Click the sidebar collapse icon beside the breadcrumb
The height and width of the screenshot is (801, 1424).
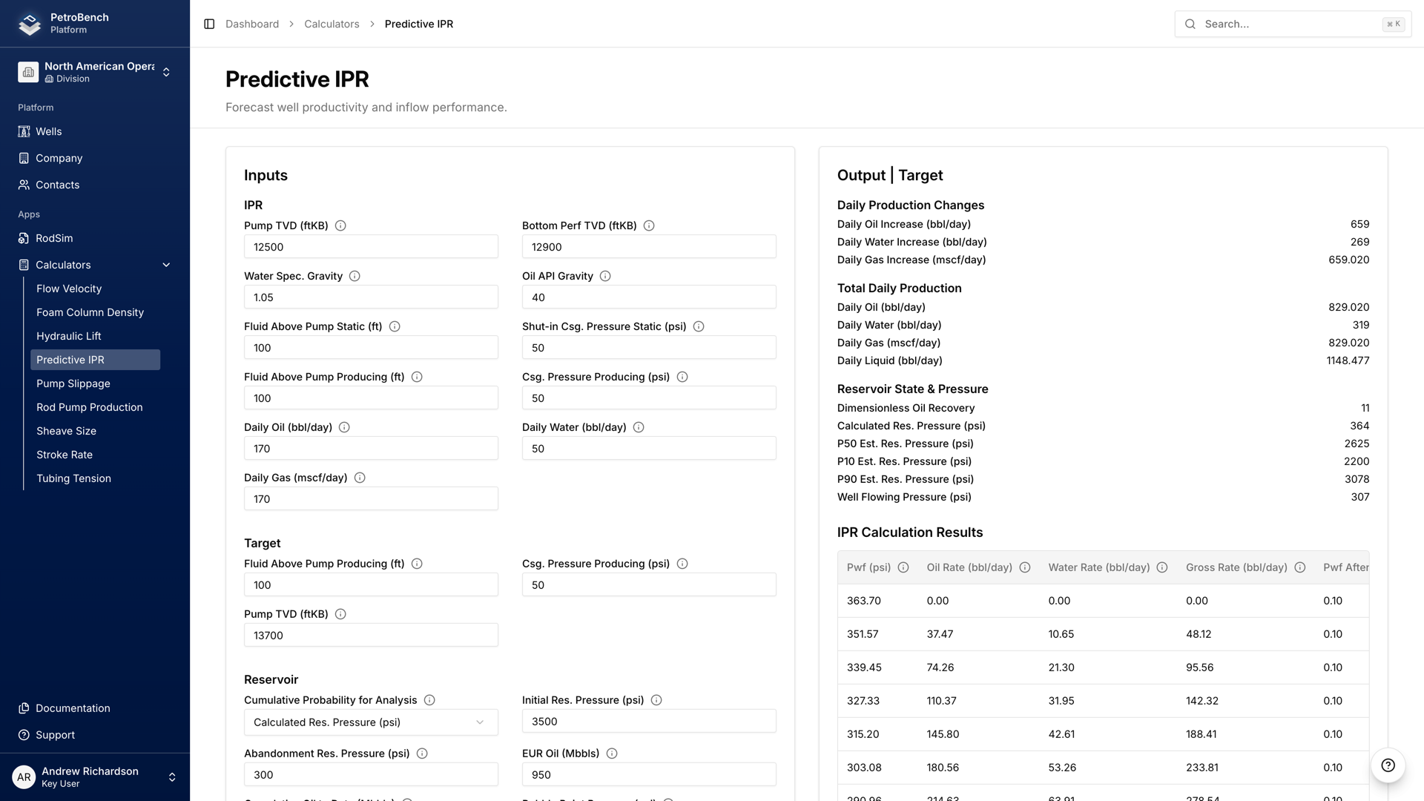(x=208, y=24)
